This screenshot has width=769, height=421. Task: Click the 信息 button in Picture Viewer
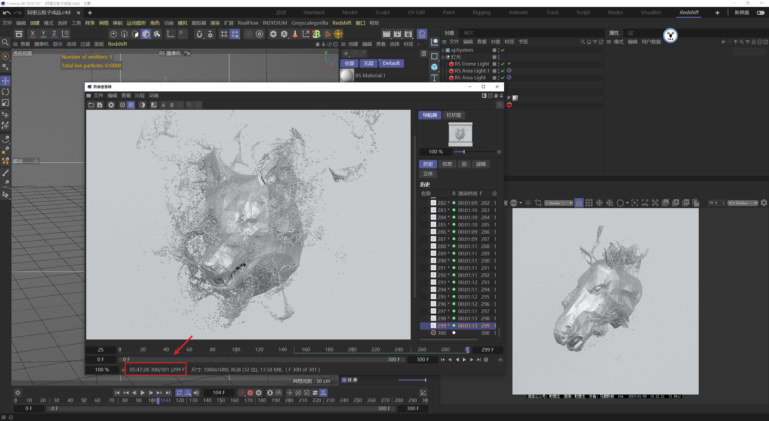(x=447, y=164)
